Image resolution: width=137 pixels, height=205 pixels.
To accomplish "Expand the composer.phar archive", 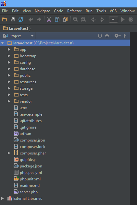I will 9,153.
